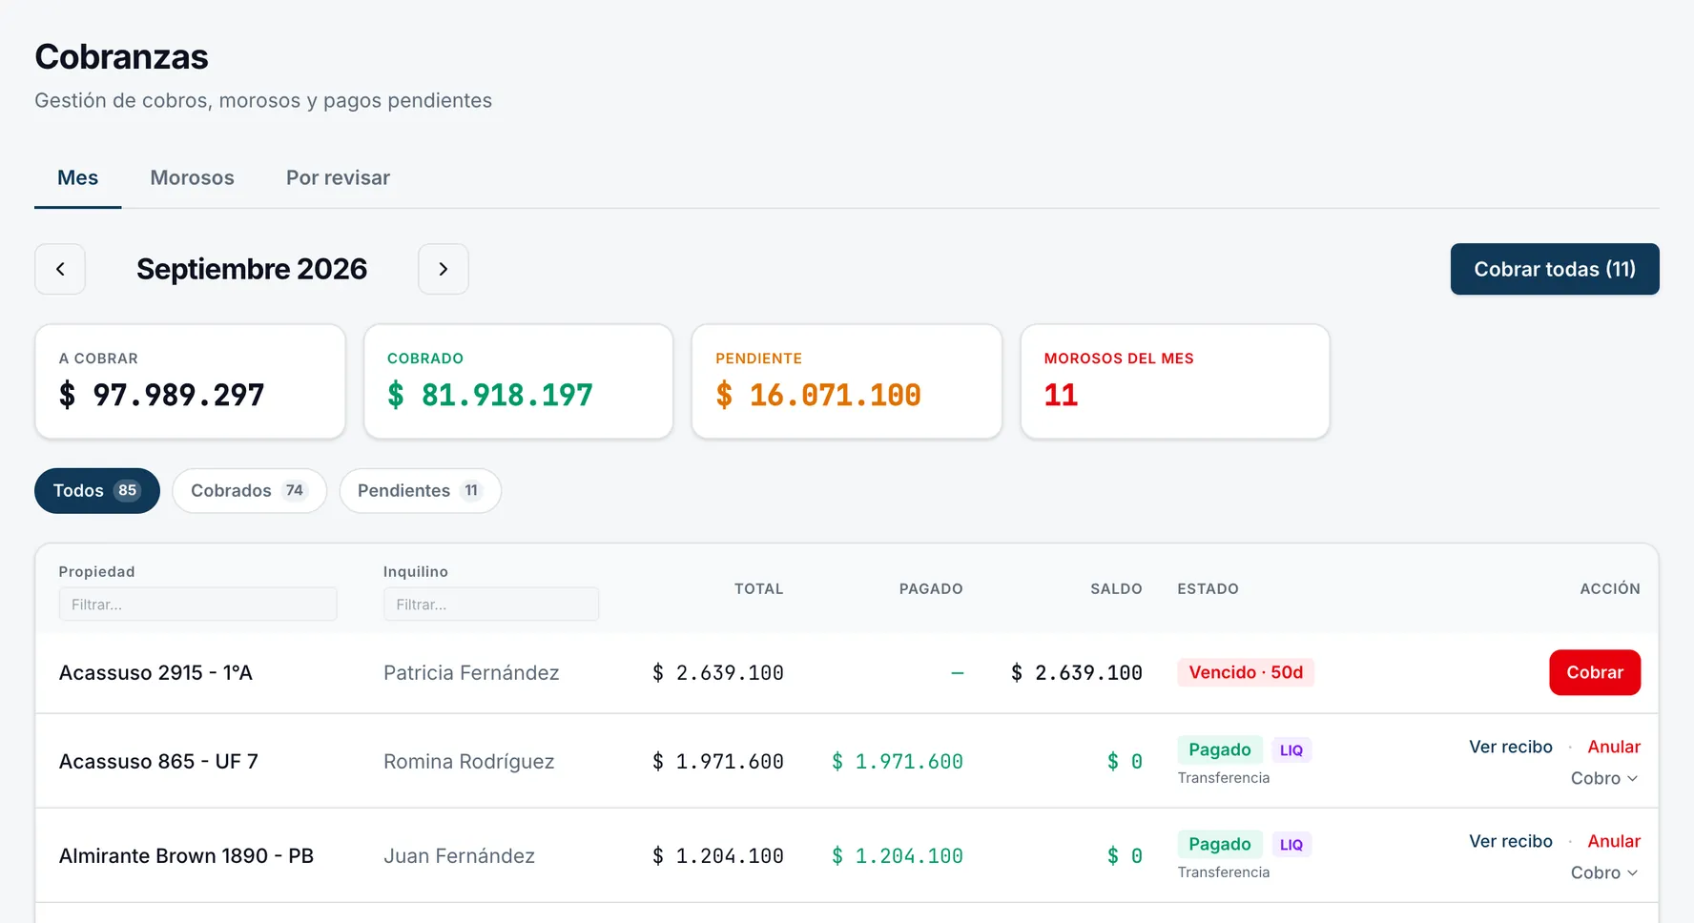The width and height of the screenshot is (1694, 923).
Task: Focus the Inquilino filter input
Action: point(491,605)
